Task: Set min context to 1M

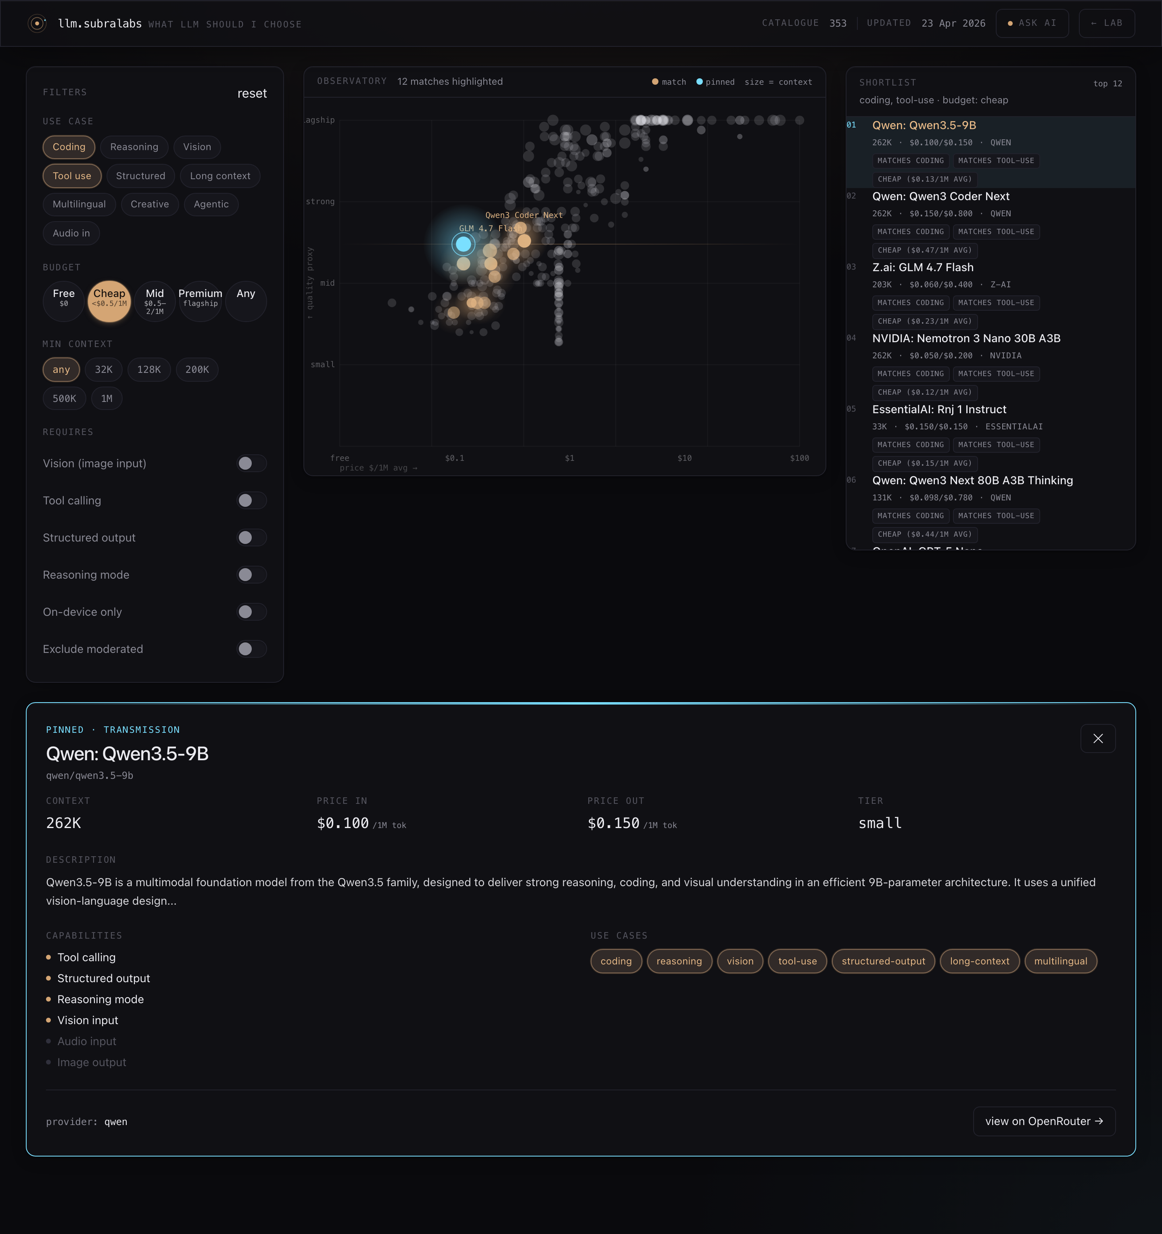Action: pos(107,399)
